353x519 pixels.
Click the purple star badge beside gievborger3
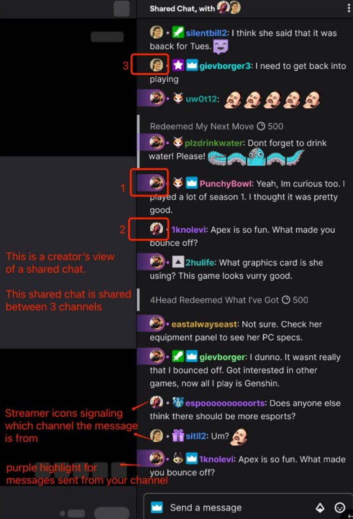tap(178, 65)
